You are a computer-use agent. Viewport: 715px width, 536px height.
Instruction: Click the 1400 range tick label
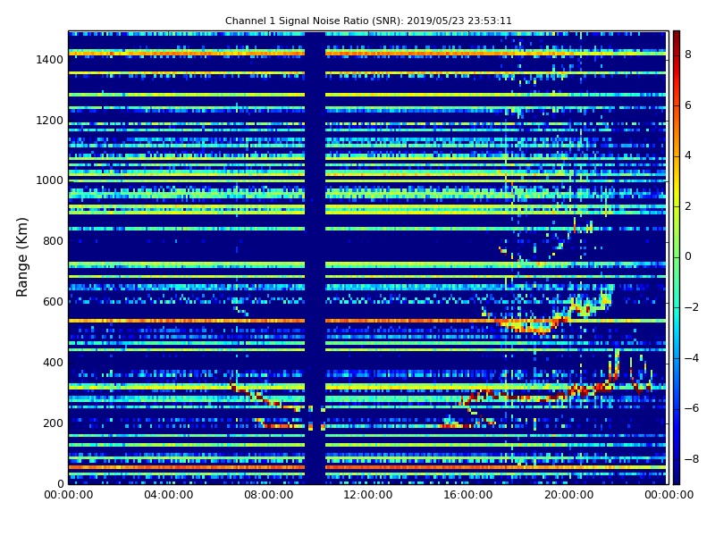click(50, 60)
